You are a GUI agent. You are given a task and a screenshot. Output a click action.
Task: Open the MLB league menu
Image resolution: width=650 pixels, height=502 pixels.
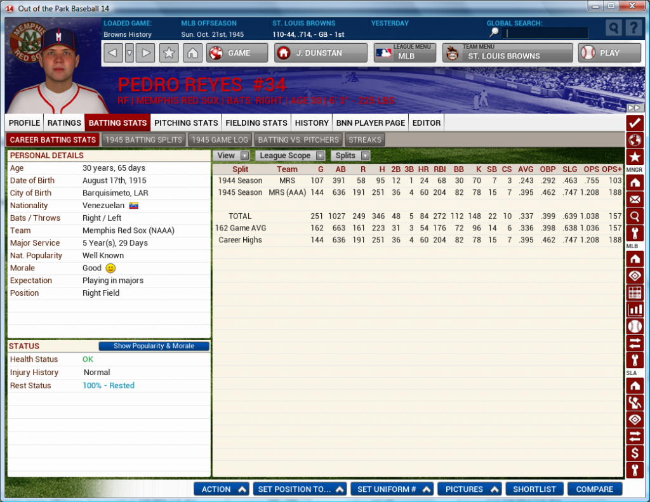tap(404, 53)
